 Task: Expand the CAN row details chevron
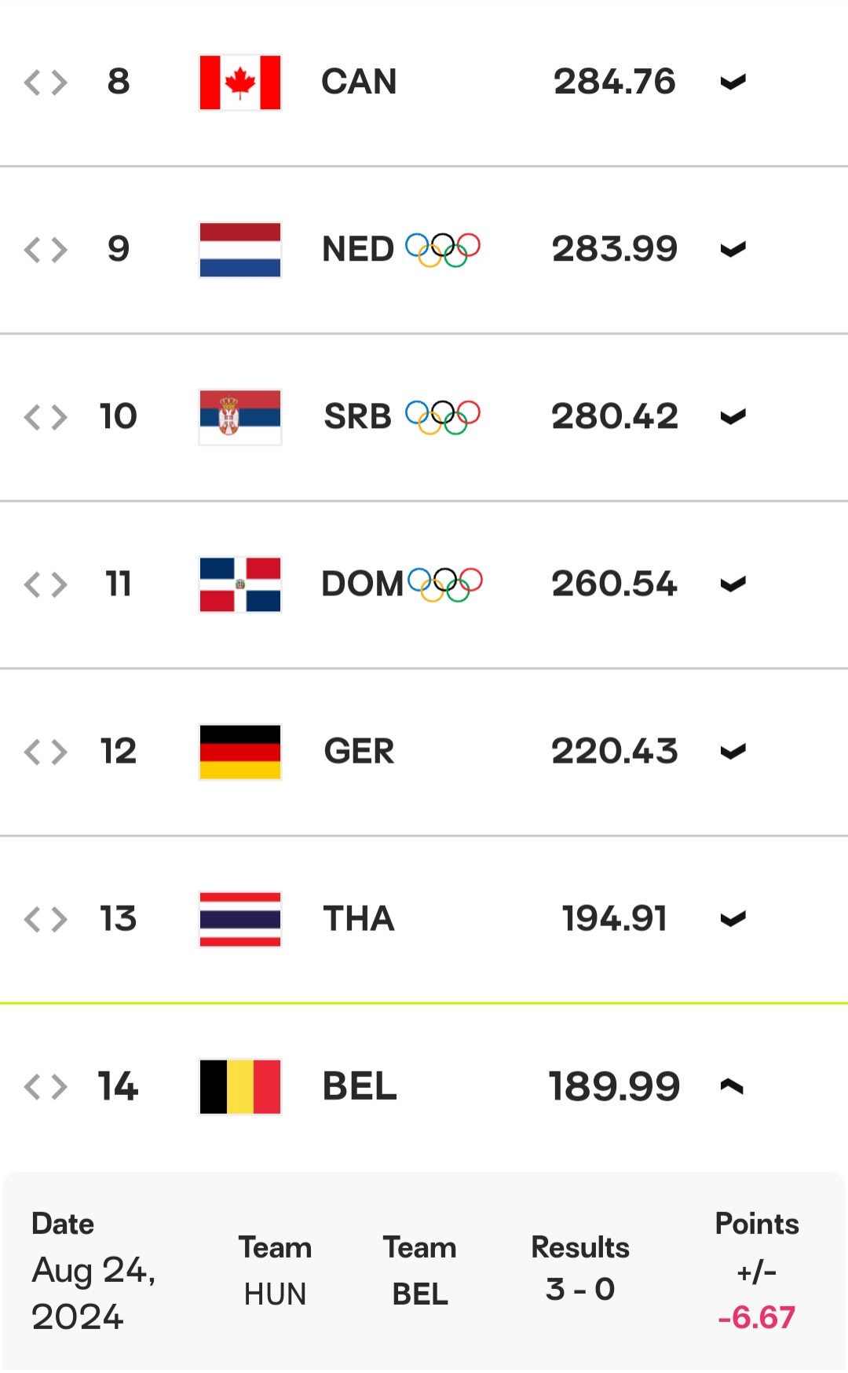pos(733,82)
